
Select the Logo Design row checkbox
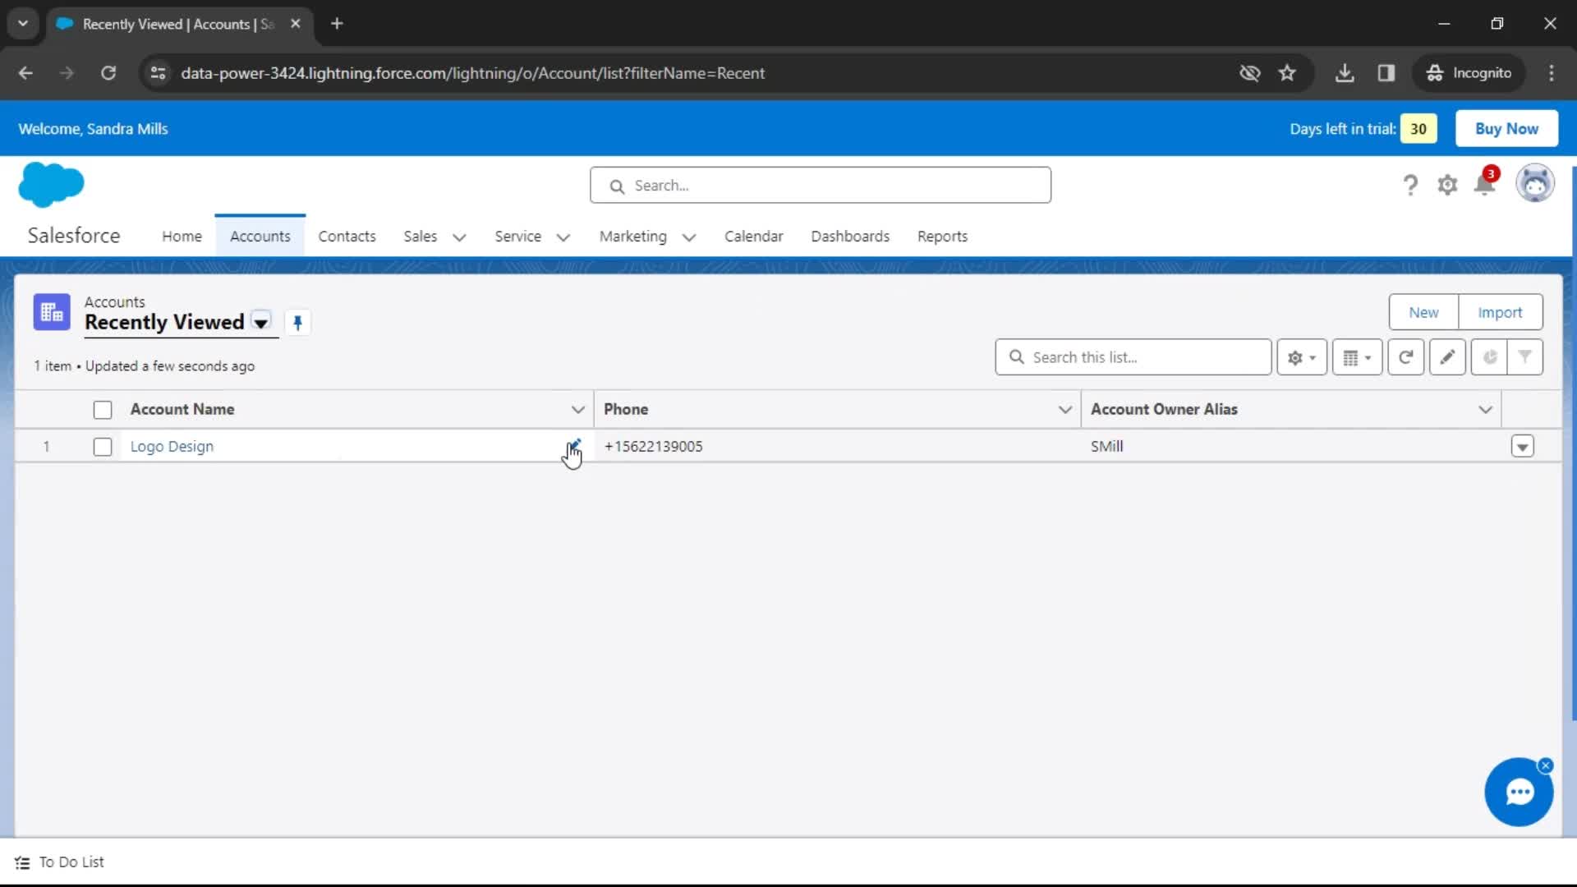(103, 447)
